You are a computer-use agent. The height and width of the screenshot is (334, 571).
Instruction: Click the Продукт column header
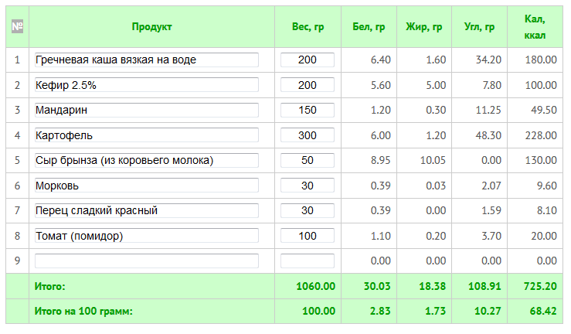click(151, 27)
